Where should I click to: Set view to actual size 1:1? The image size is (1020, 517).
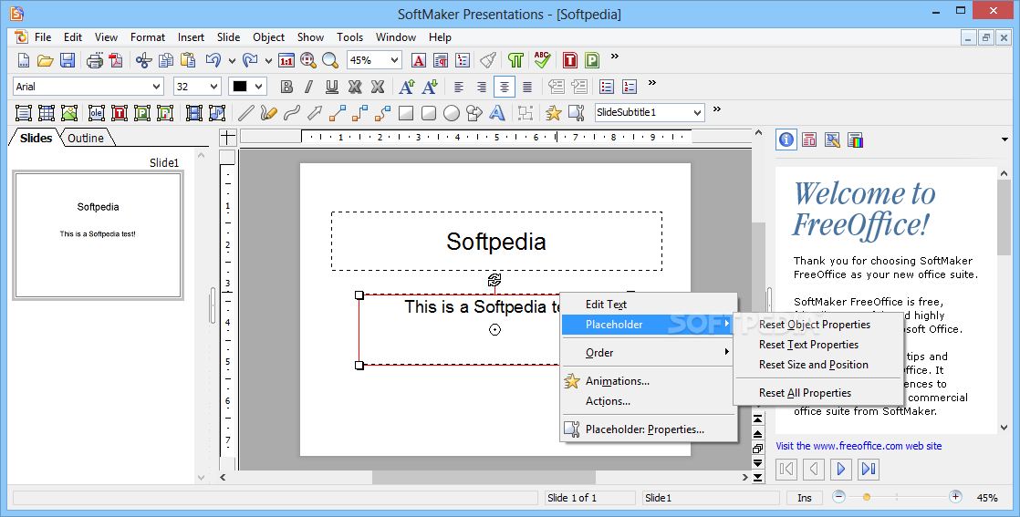[x=286, y=60]
